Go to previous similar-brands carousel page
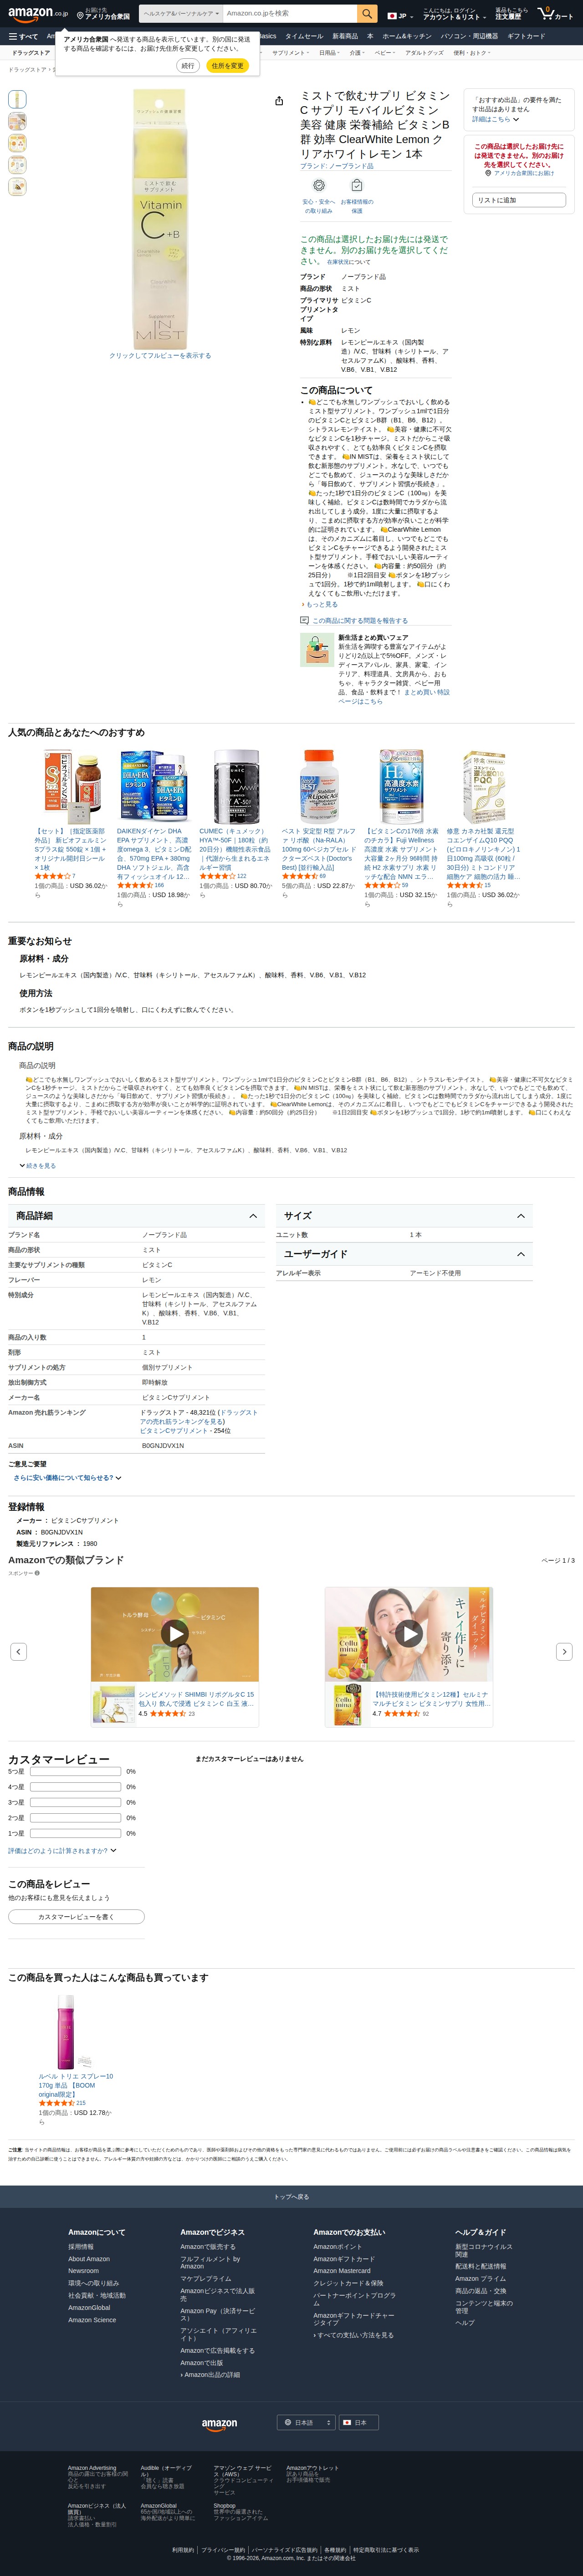The width and height of the screenshot is (583, 2576). [x=18, y=1652]
